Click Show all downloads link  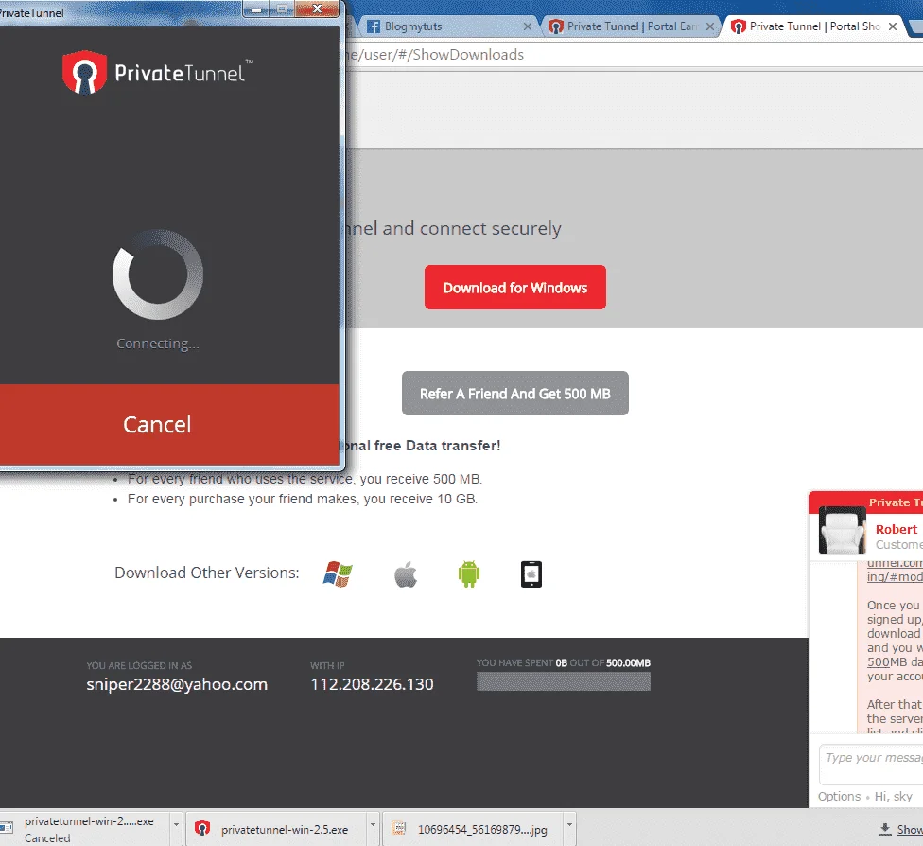pyautogui.click(x=910, y=830)
